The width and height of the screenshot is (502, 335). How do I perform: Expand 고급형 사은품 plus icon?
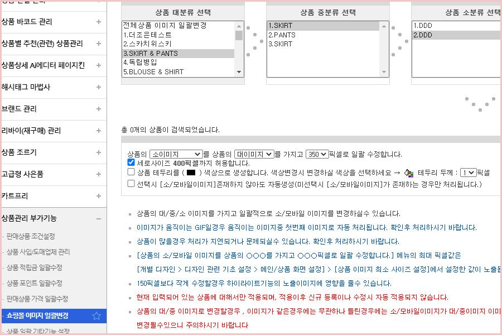(99, 174)
